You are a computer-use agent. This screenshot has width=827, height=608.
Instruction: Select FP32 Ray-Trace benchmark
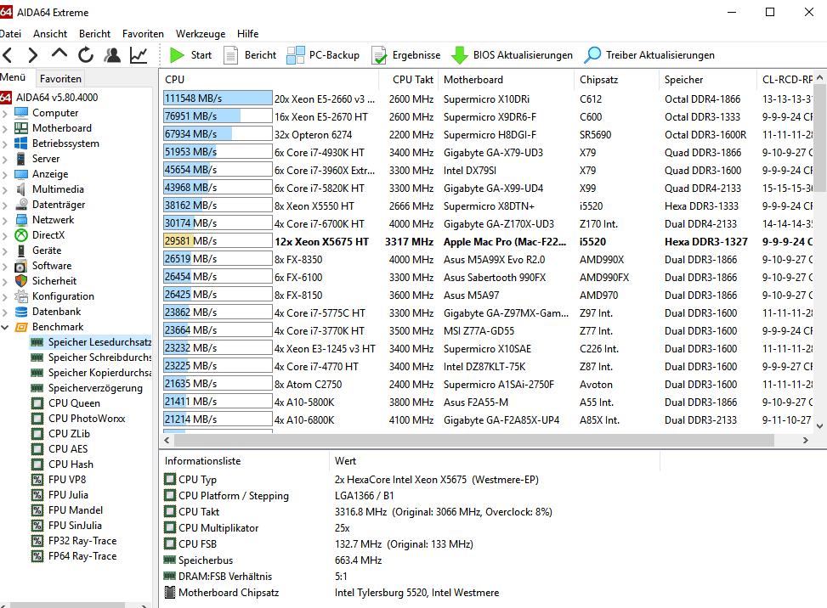click(74, 541)
